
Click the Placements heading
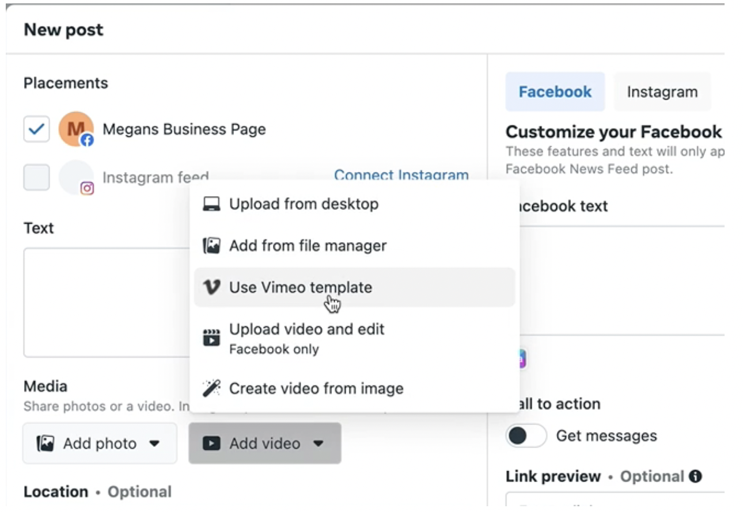66,83
